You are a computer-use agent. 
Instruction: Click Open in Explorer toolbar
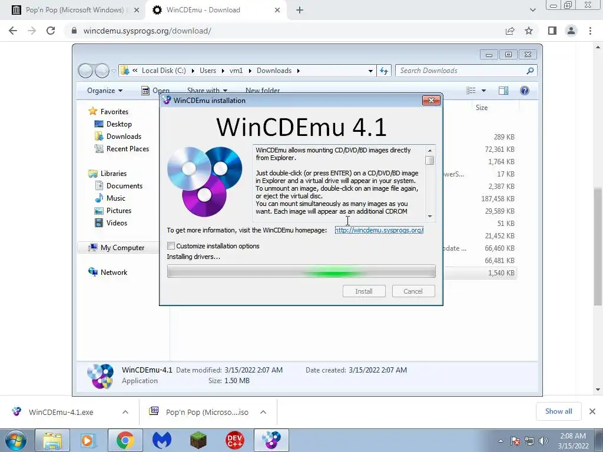155,90
